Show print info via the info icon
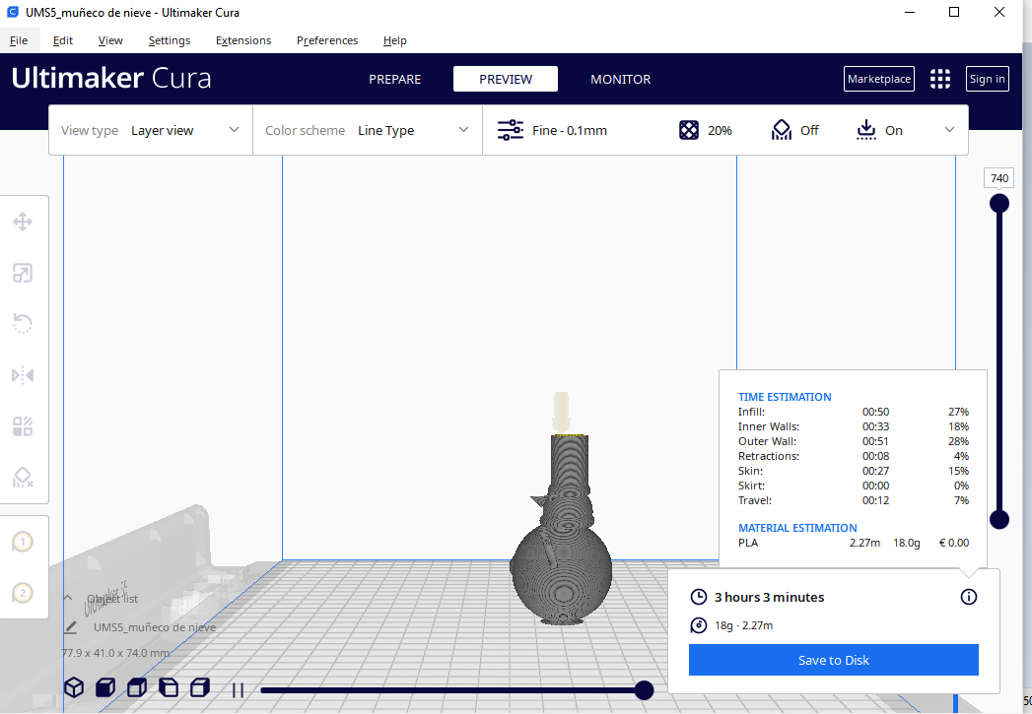 [968, 597]
